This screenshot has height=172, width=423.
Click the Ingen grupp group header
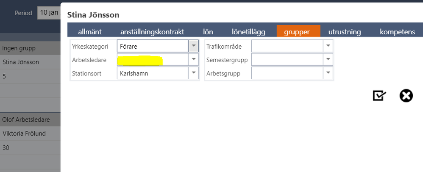tap(19, 48)
